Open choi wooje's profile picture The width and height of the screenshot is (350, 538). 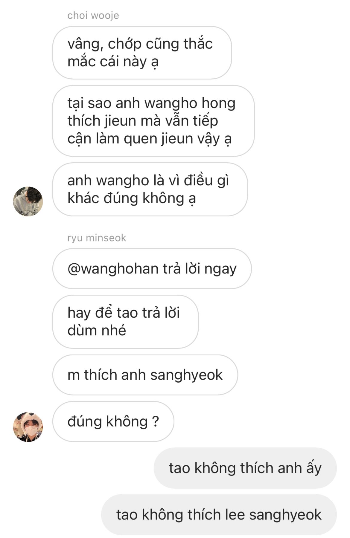28,201
